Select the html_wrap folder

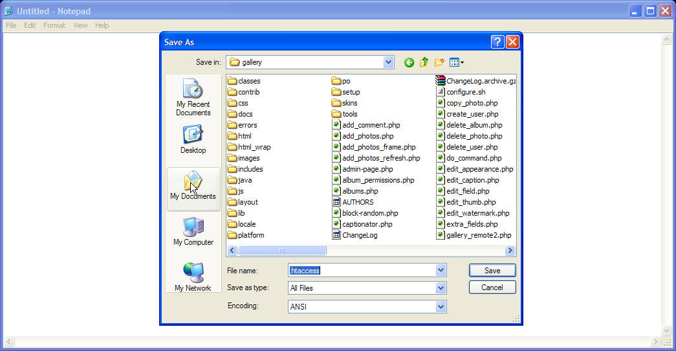tap(249, 147)
